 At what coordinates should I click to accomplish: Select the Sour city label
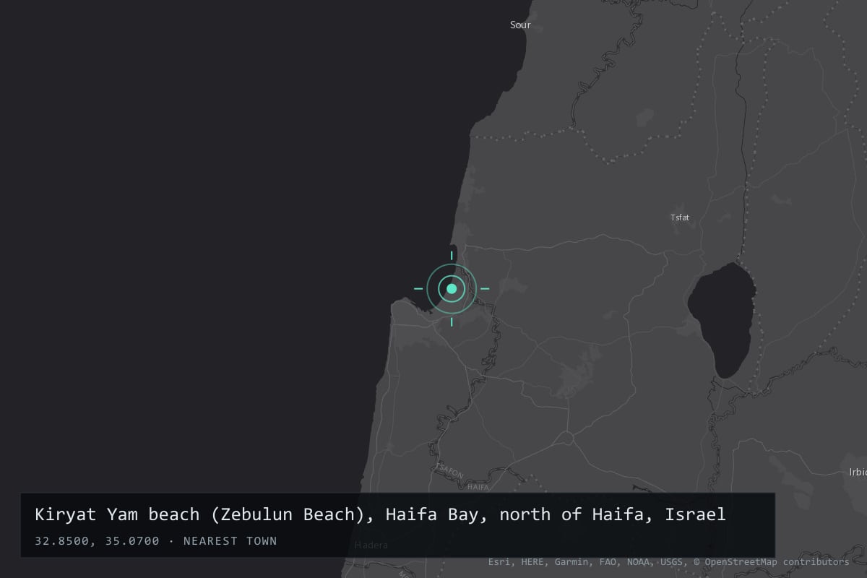pyautogui.click(x=520, y=25)
